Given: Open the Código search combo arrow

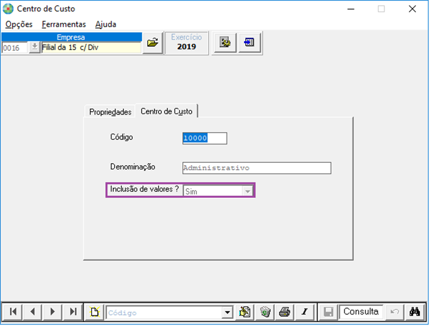Looking at the screenshot, I should coord(227,312).
